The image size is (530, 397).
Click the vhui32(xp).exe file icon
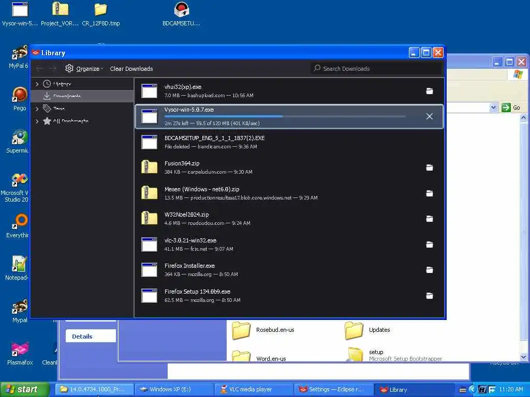pyautogui.click(x=150, y=91)
